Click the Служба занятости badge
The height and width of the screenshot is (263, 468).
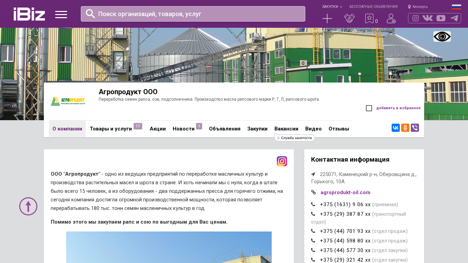click(x=295, y=138)
